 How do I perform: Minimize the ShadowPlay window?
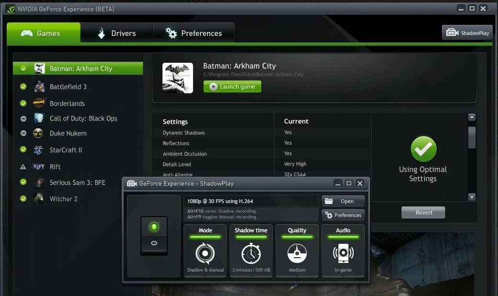(x=338, y=183)
